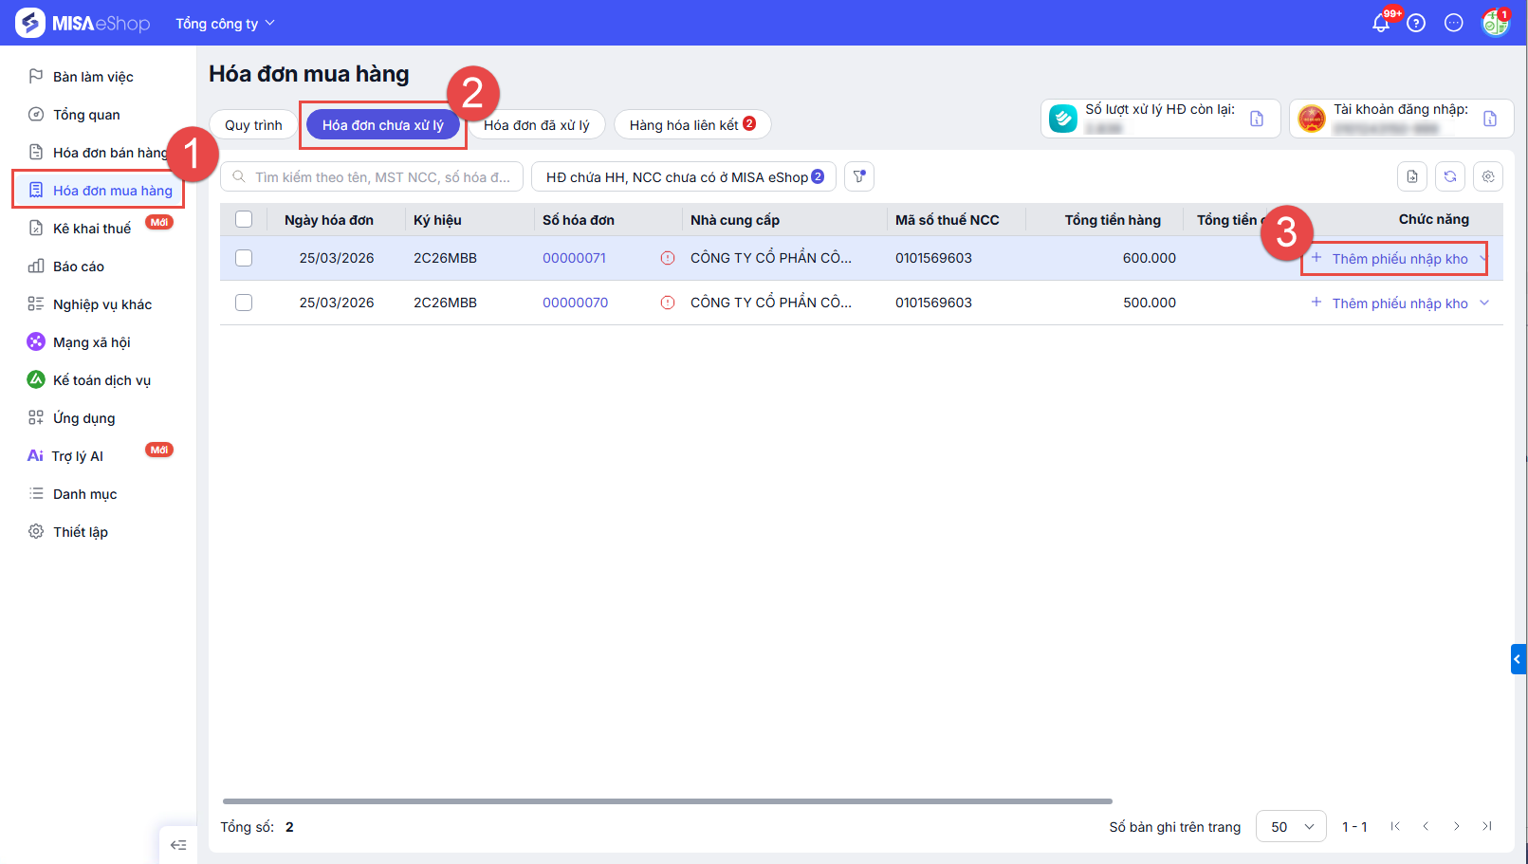Click warning icon on invoice 00000071
1528x864 pixels.
coord(668,258)
